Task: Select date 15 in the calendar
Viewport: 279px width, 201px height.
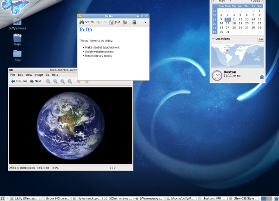Action: click(259, 19)
